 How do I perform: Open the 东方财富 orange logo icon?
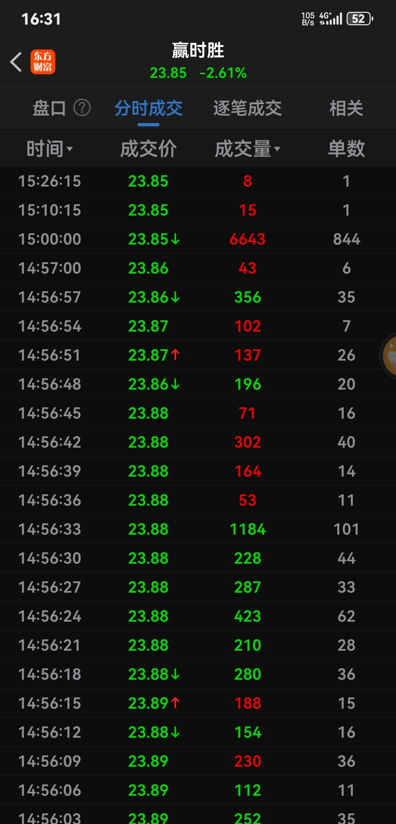43,62
